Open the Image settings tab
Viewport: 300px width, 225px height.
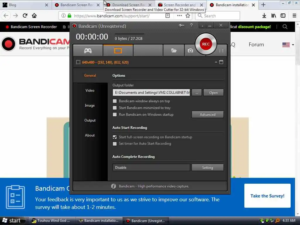90,105
